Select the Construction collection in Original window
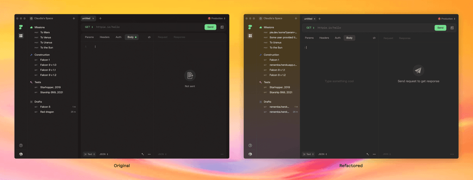473x180 pixels. (42, 55)
